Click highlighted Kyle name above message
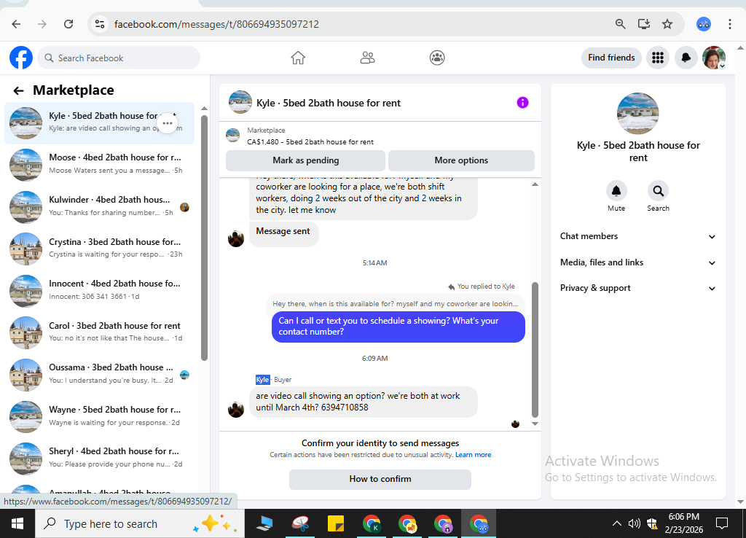 coord(262,380)
